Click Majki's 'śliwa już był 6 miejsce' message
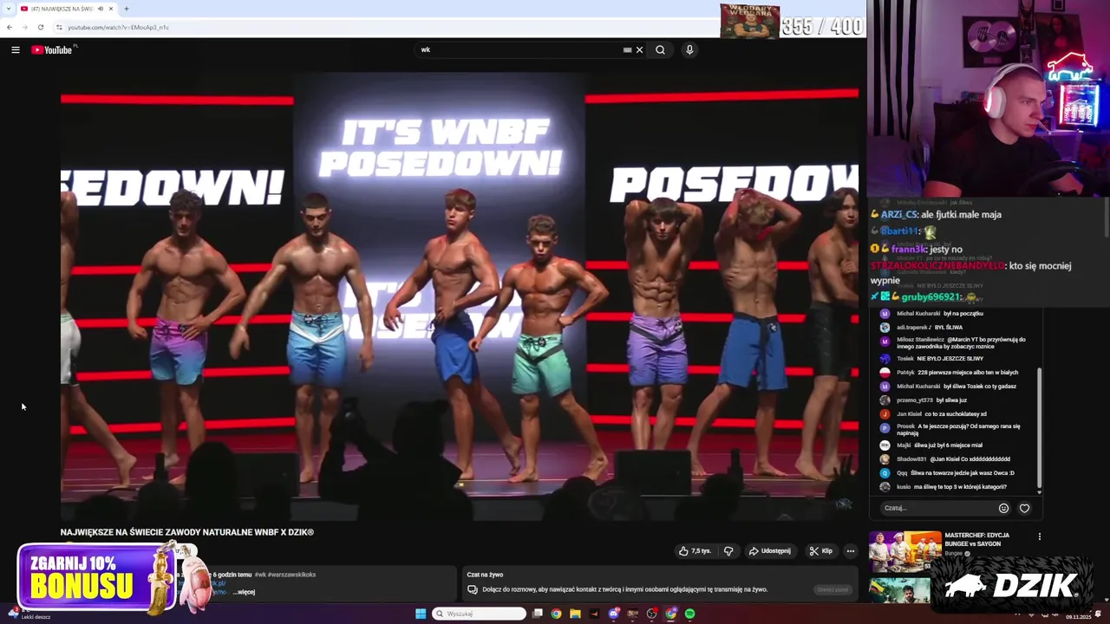This screenshot has height=624, width=1110. pyautogui.click(x=939, y=445)
